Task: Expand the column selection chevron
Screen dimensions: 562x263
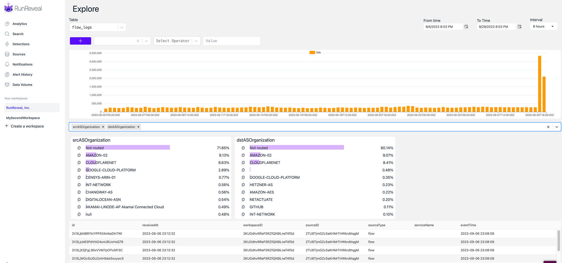Action: click(557, 127)
